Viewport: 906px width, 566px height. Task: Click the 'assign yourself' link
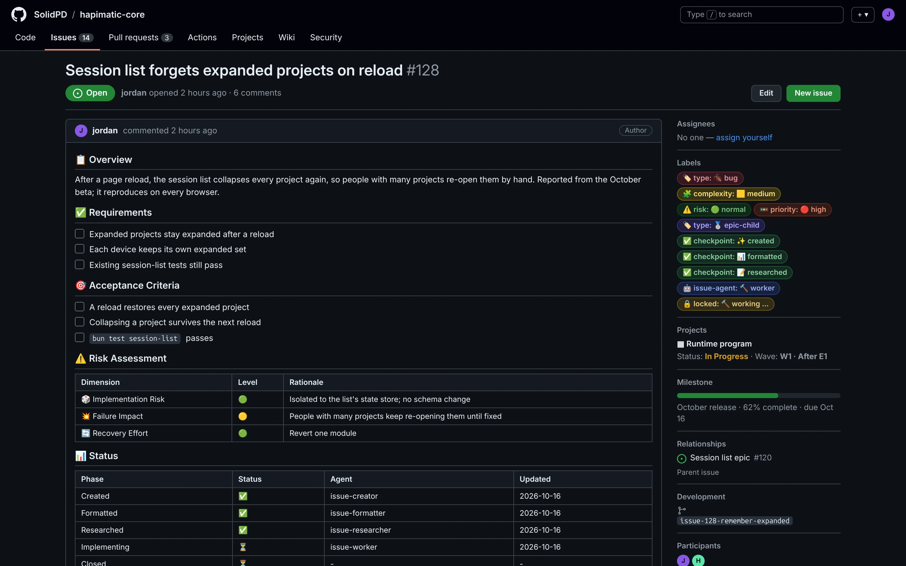[x=744, y=138]
